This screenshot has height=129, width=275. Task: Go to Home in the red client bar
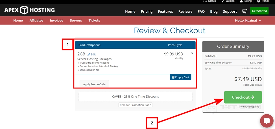pos(18,21)
